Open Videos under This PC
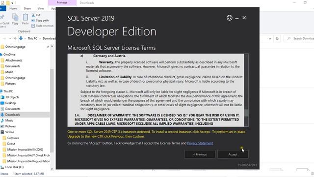This screenshot has width=314, height=177. [x=9, y=132]
